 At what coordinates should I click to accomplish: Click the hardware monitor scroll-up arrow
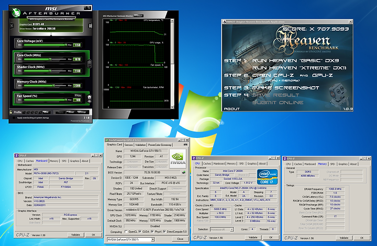(x=172, y=20)
